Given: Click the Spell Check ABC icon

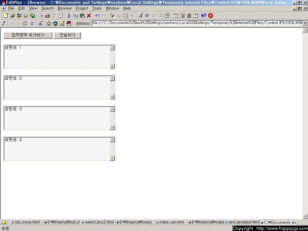Looking at the screenshot, I should tap(54, 16).
